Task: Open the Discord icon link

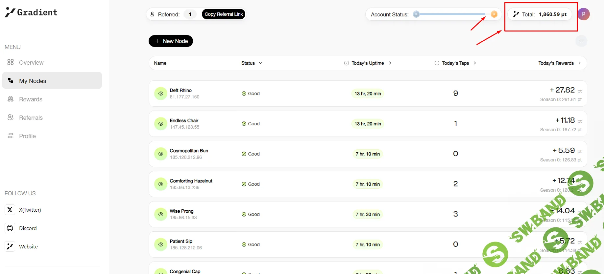Action: pos(10,228)
